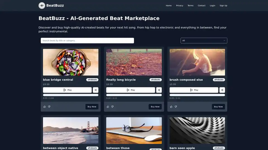
Task: Dislike the brush composed else beat
Action: coord(176,107)
